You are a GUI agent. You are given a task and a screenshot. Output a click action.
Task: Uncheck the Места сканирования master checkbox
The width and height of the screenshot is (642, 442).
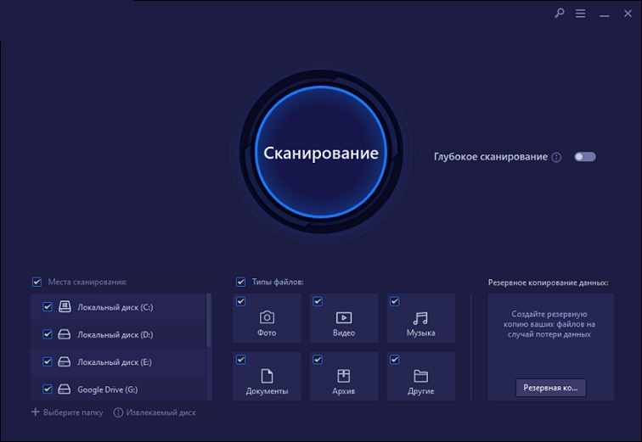point(37,282)
